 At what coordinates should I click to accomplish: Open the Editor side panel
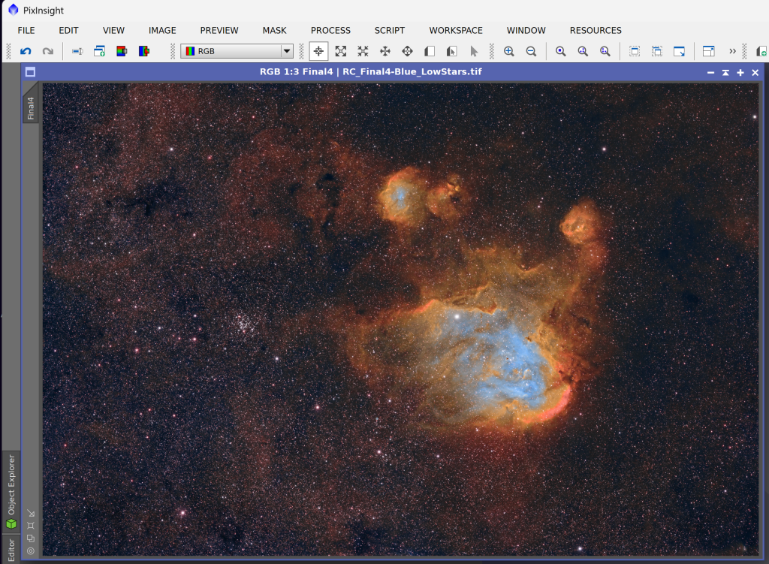11,548
